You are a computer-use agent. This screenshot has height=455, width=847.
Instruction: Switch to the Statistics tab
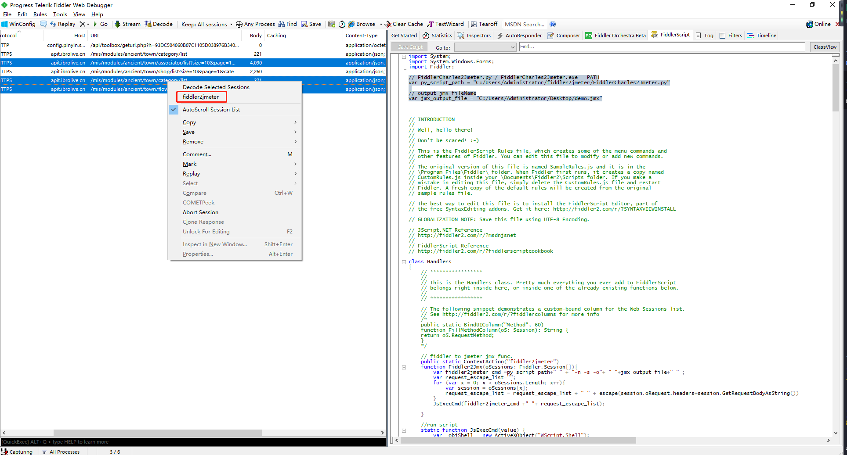[437, 36]
